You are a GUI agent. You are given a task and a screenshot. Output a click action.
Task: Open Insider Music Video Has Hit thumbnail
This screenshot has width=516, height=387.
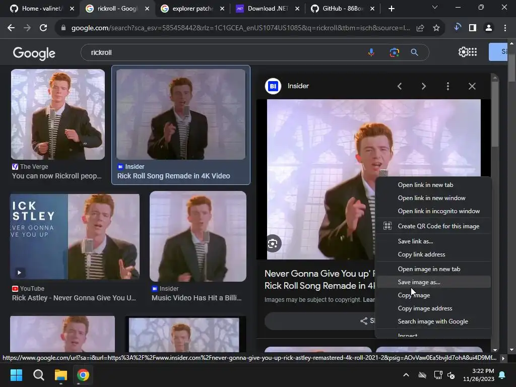click(198, 236)
